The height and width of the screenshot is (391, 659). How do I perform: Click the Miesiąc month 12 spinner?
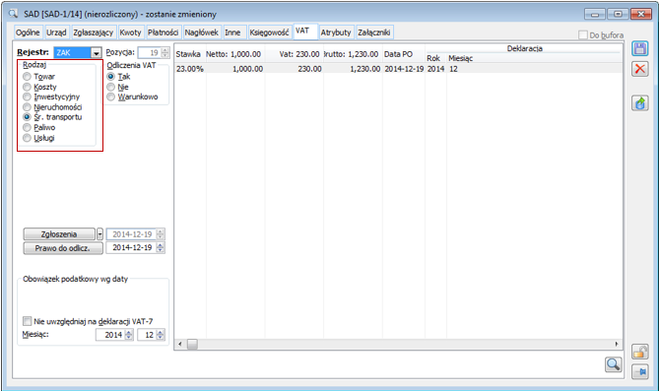point(161,335)
